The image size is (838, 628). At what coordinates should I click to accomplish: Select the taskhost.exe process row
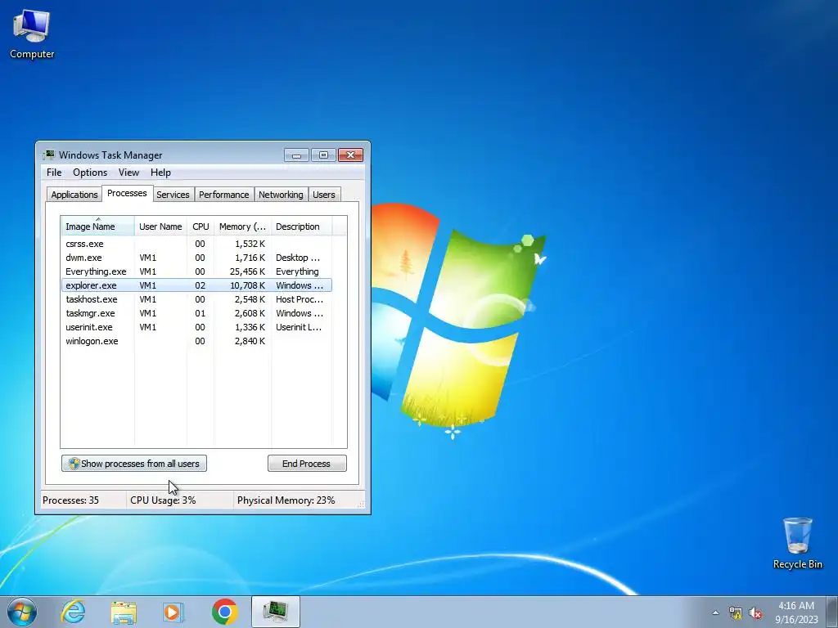pyautogui.click(x=196, y=299)
